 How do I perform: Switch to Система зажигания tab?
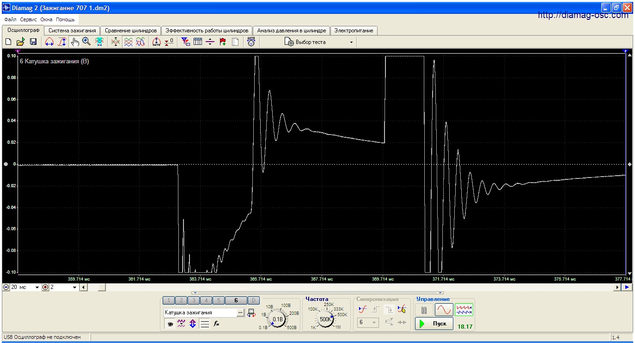pyautogui.click(x=72, y=31)
